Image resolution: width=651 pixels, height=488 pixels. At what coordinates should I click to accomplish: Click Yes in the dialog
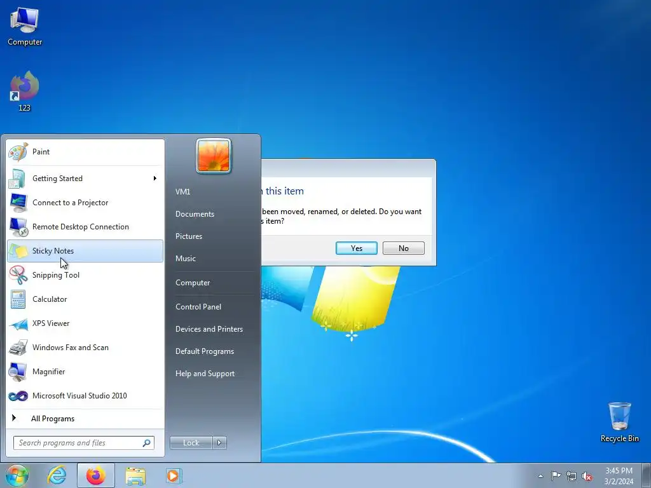coord(357,248)
